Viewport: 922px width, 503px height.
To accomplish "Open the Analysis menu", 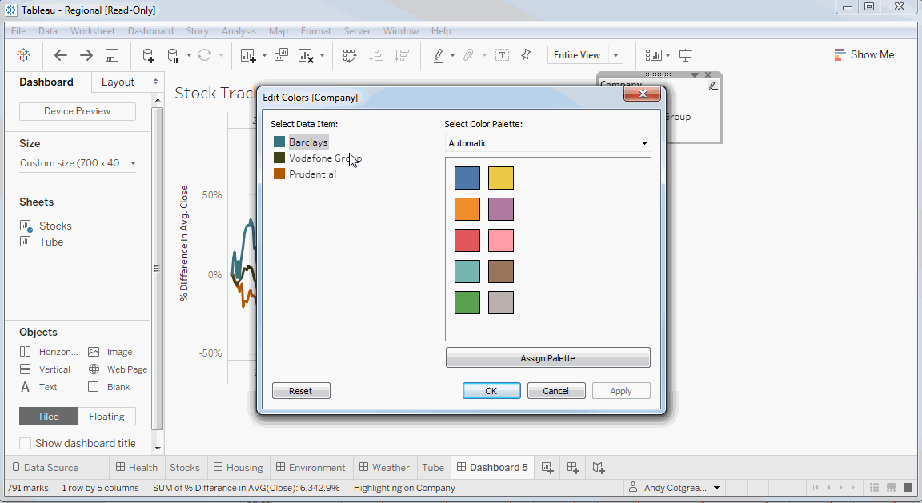I will [239, 31].
